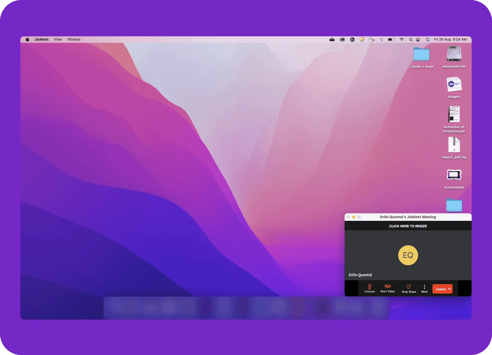Click the Wi-Fi icon in the menu bar

tap(402, 39)
